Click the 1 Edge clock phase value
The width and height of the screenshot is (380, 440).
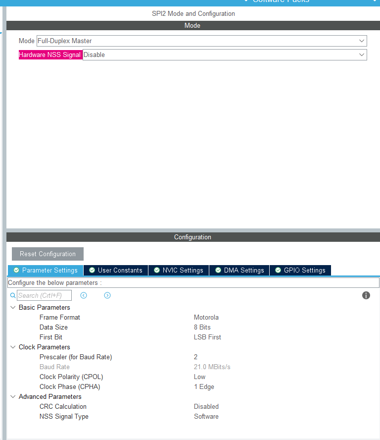pyautogui.click(x=204, y=386)
